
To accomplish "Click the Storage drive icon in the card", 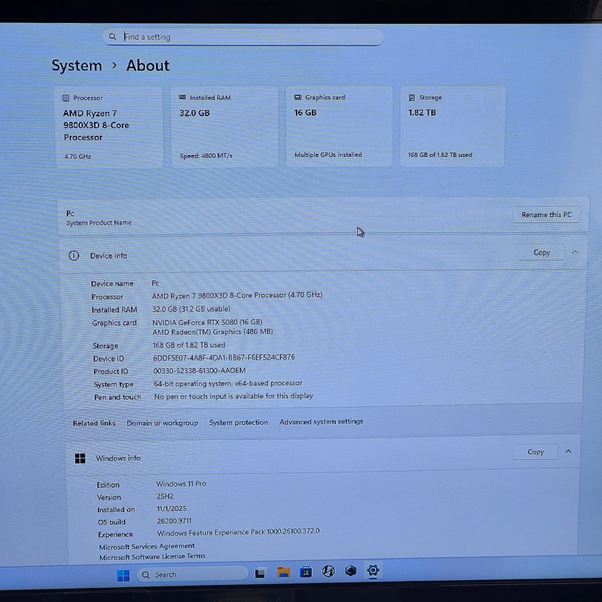I will point(412,97).
